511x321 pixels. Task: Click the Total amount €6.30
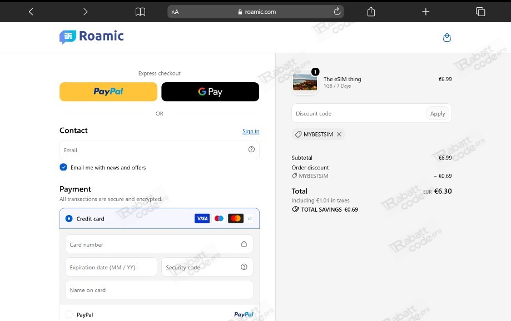443,191
